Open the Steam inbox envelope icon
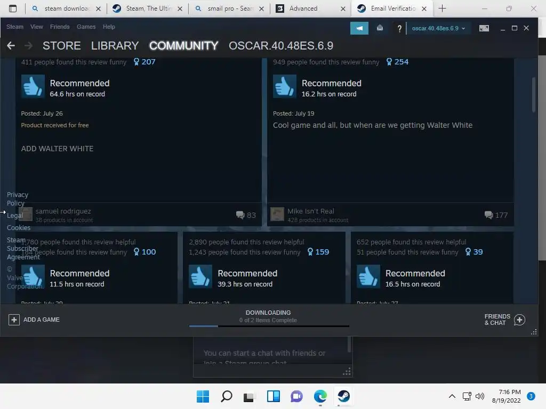This screenshot has width=546, height=409. [380, 28]
